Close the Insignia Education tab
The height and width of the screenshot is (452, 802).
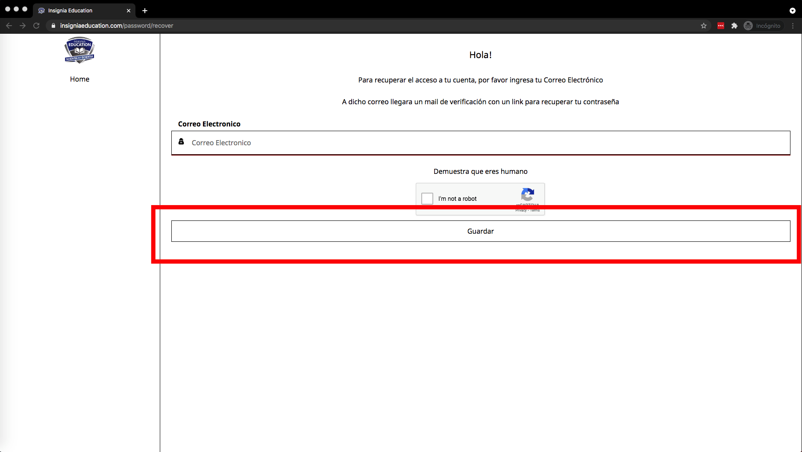pos(129,11)
